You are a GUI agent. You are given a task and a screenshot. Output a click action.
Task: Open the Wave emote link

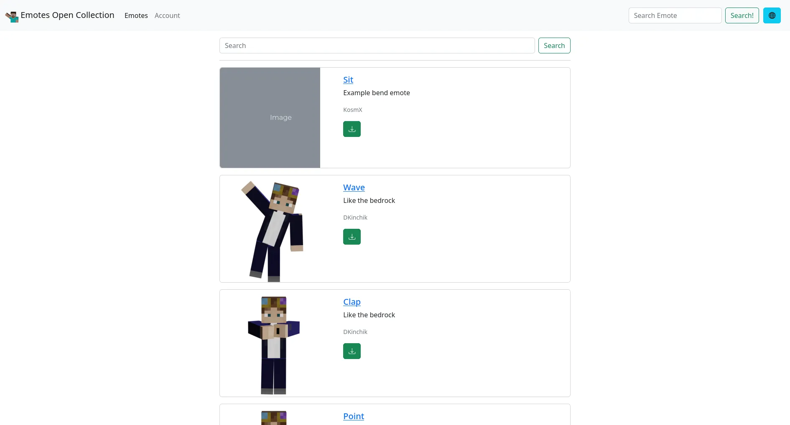tap(354, 187)
